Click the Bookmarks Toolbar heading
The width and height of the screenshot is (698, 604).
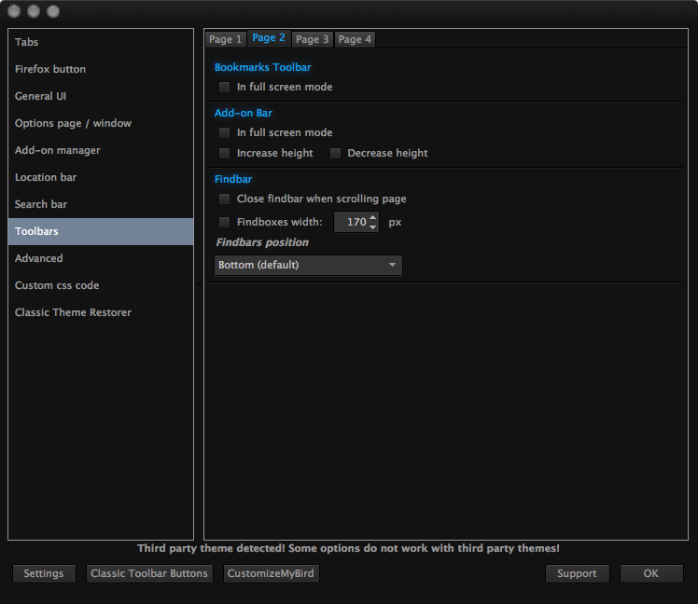[262, 67]
